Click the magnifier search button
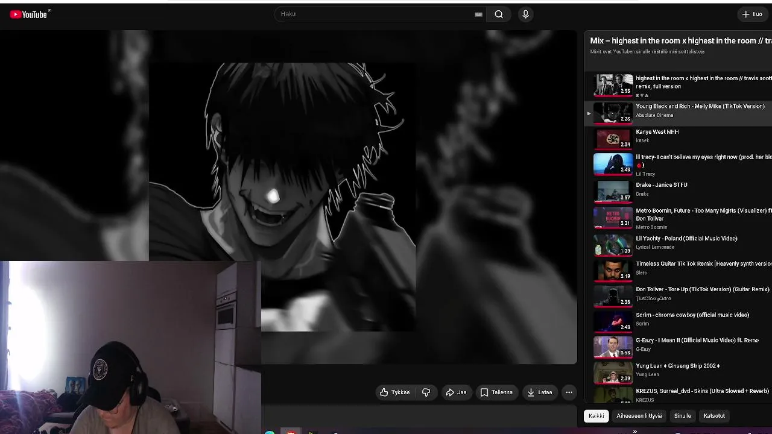Screen dimensions: 772x434 click(x=499, y=14)
